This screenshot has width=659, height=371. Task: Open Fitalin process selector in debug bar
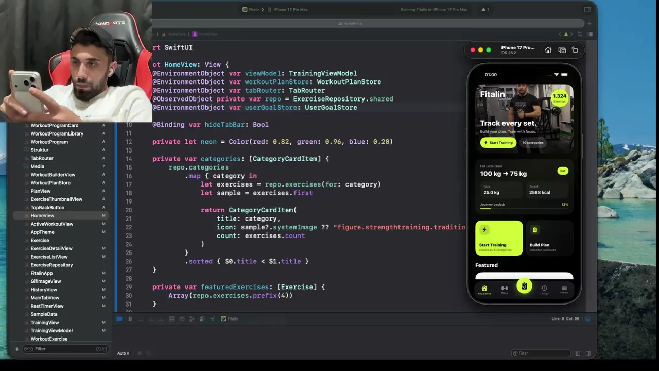point(230,319)
